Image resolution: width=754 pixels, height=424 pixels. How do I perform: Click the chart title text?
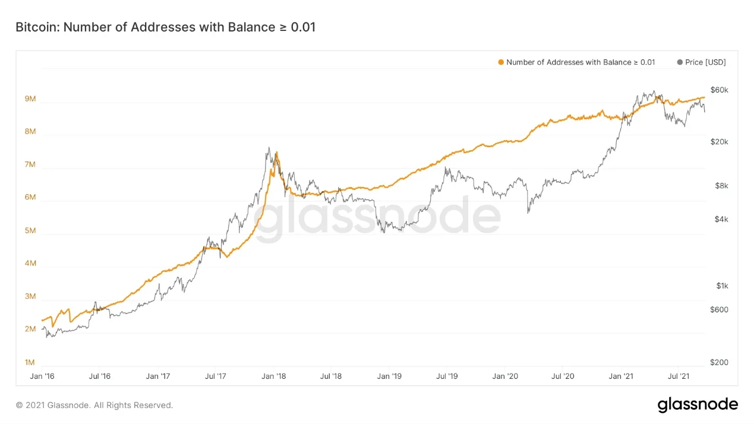point(165,27)
